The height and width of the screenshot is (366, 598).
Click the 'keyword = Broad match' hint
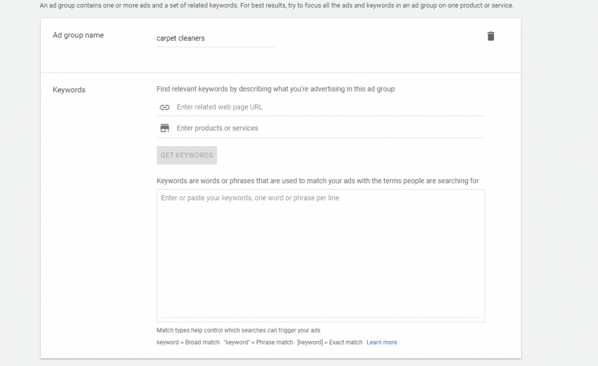click(188, 343)
